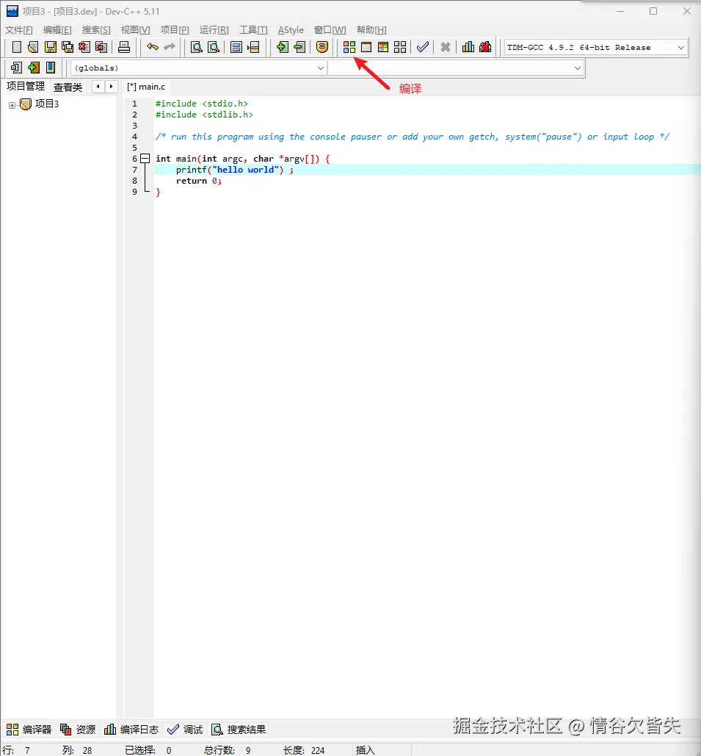The height and width of the screenshot is (756, 701).
Task: Click the New file toolbar icon
Action: (16, 47)
